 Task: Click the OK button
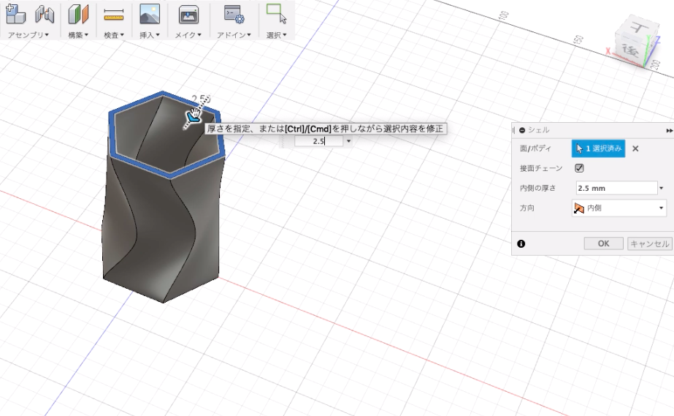(x=603, y=243)
